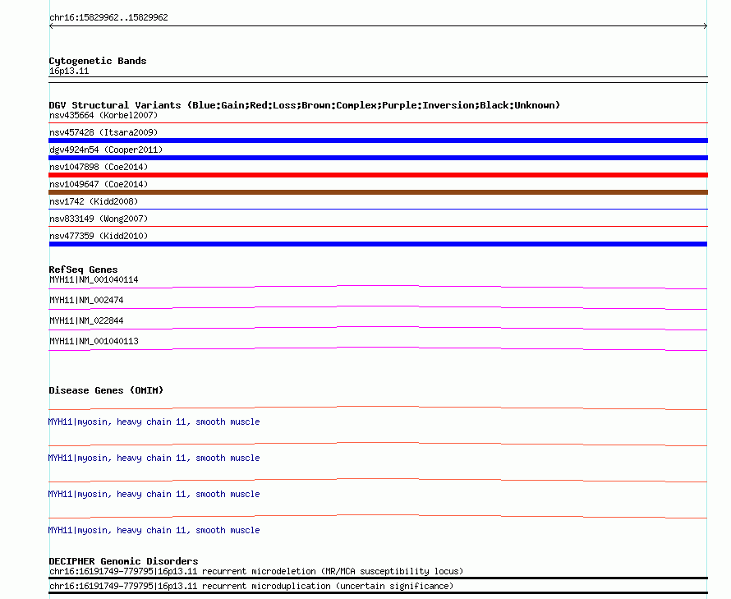Open 16p13.11 recurrent microdeletion DECIPHER entry
Screen dimensions: 731x599
pyautogui.click(x=256, y=572)
